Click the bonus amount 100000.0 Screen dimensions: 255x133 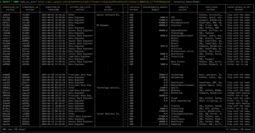coord(163,119)
